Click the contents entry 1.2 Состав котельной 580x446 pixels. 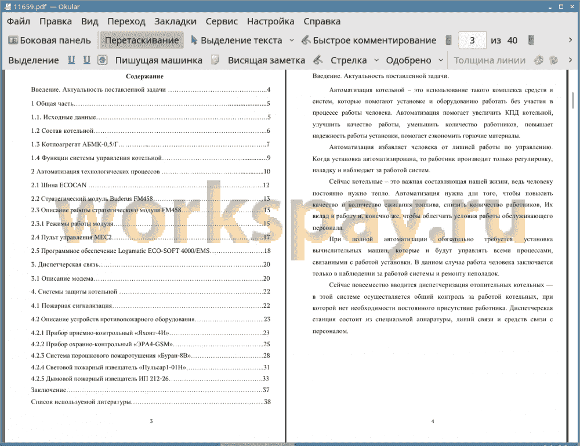(x=151, y=130)
